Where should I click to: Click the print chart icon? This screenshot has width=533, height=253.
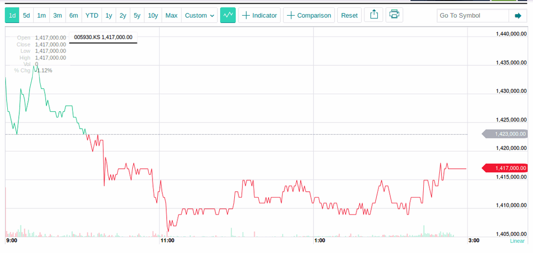[394, 15]
